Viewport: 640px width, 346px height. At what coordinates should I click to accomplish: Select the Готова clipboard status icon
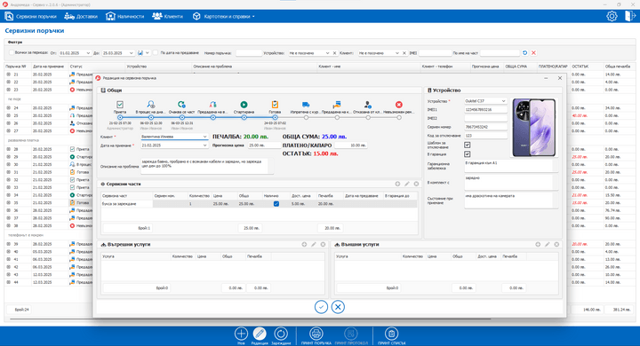pyautogui.click(x=275, y=105)
